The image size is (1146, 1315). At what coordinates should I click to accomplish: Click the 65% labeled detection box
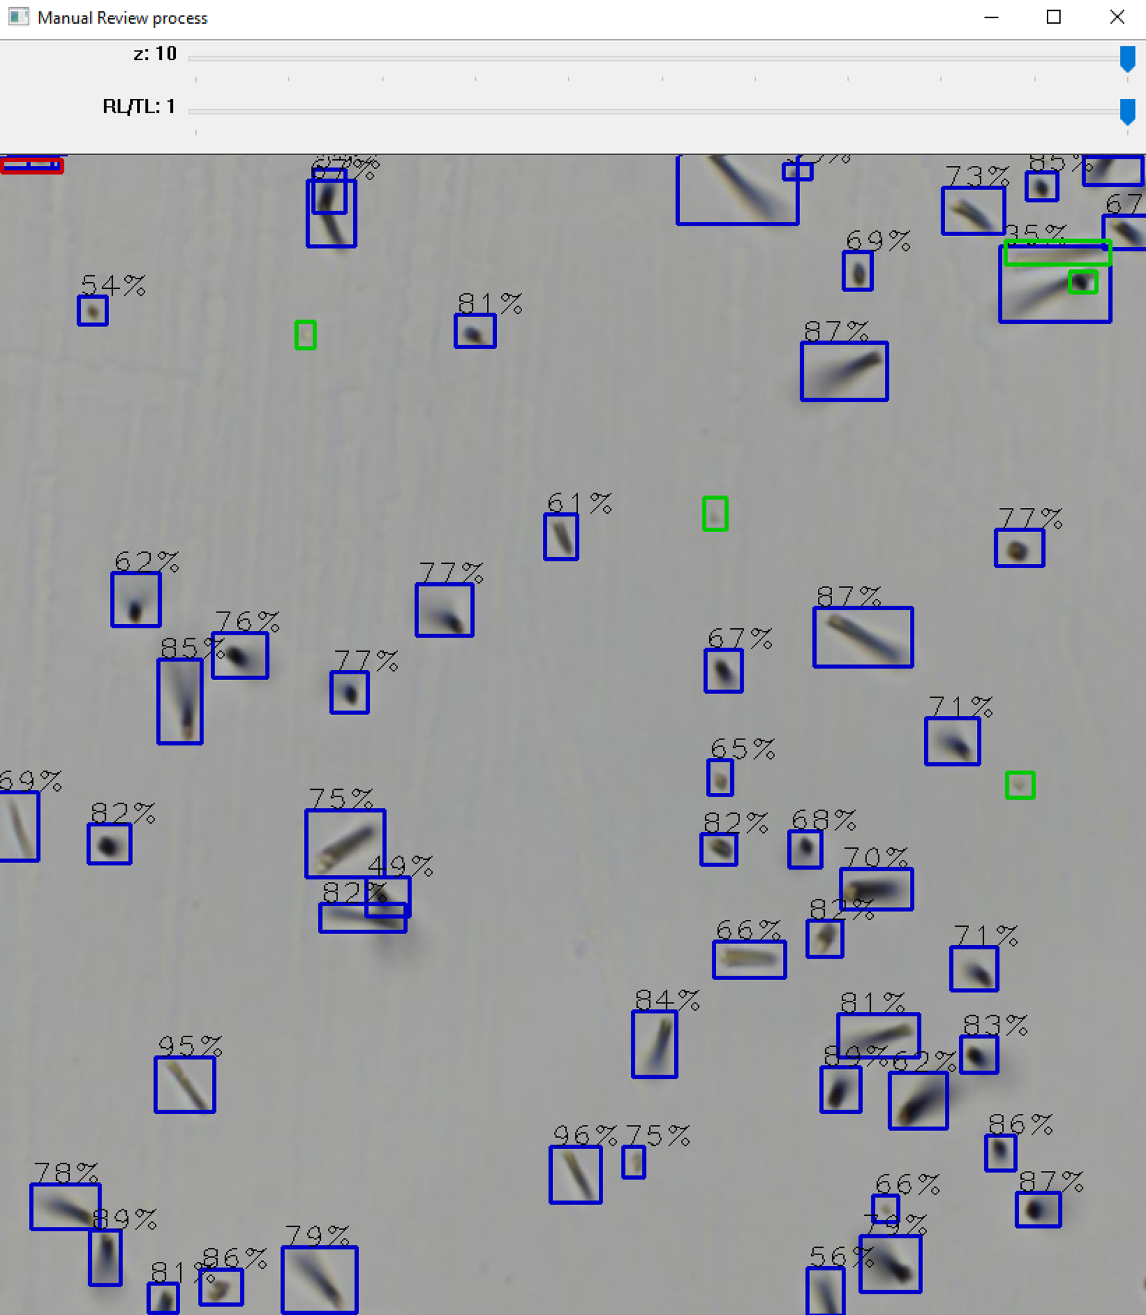(x=720, y=778)
